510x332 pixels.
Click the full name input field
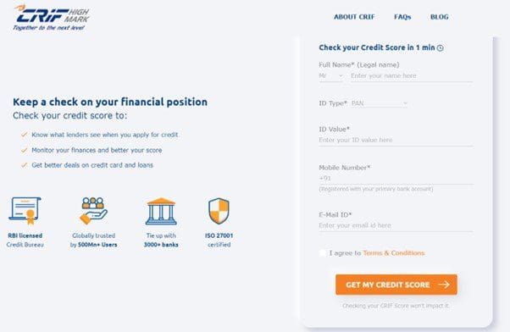[412, 75]
